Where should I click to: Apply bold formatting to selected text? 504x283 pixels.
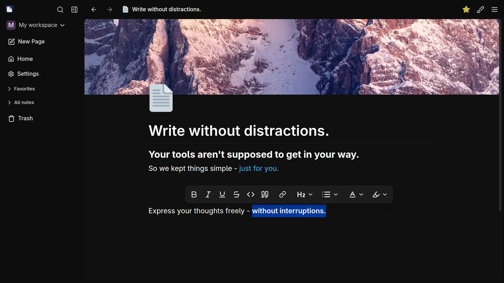point(194,194)
